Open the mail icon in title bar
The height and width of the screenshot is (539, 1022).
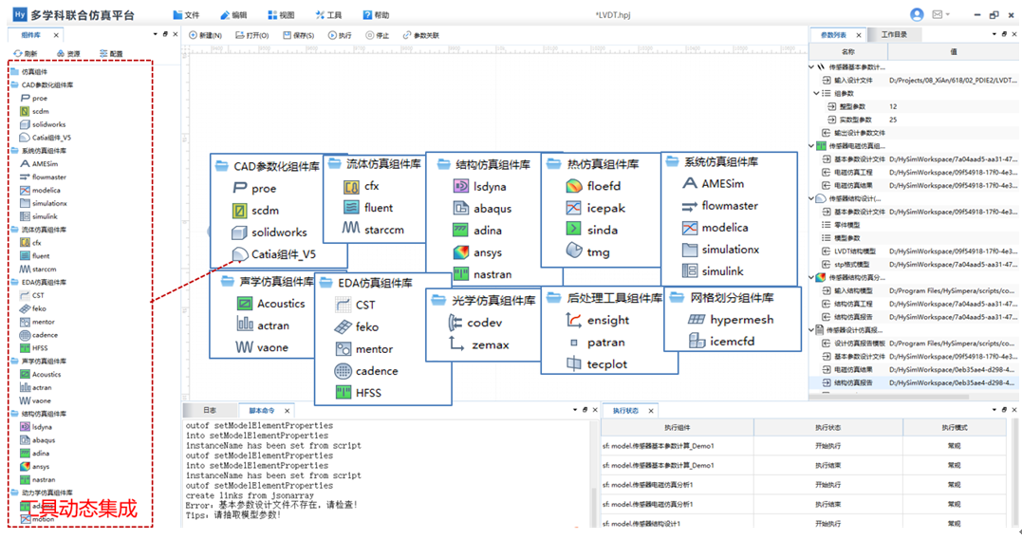[x=938, y=14]
